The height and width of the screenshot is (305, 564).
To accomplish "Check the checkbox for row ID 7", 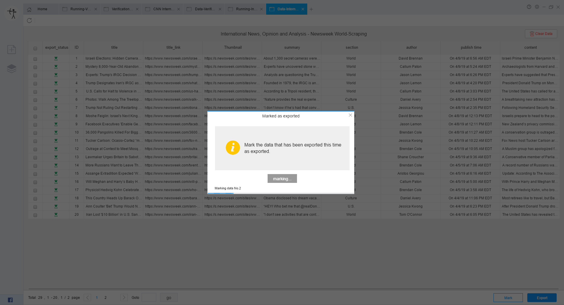I will [x=35, y=108].
